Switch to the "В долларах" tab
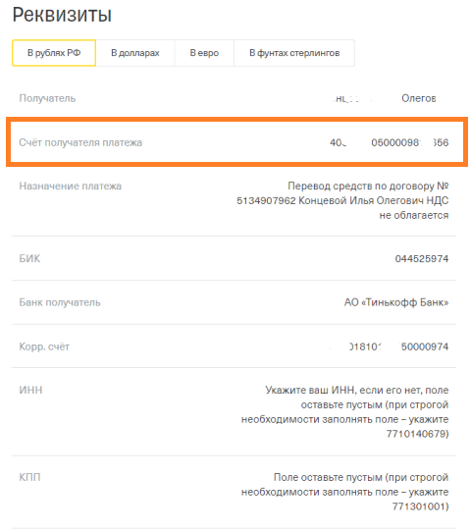This screenshot has width=471, height=532. point(135,53)
